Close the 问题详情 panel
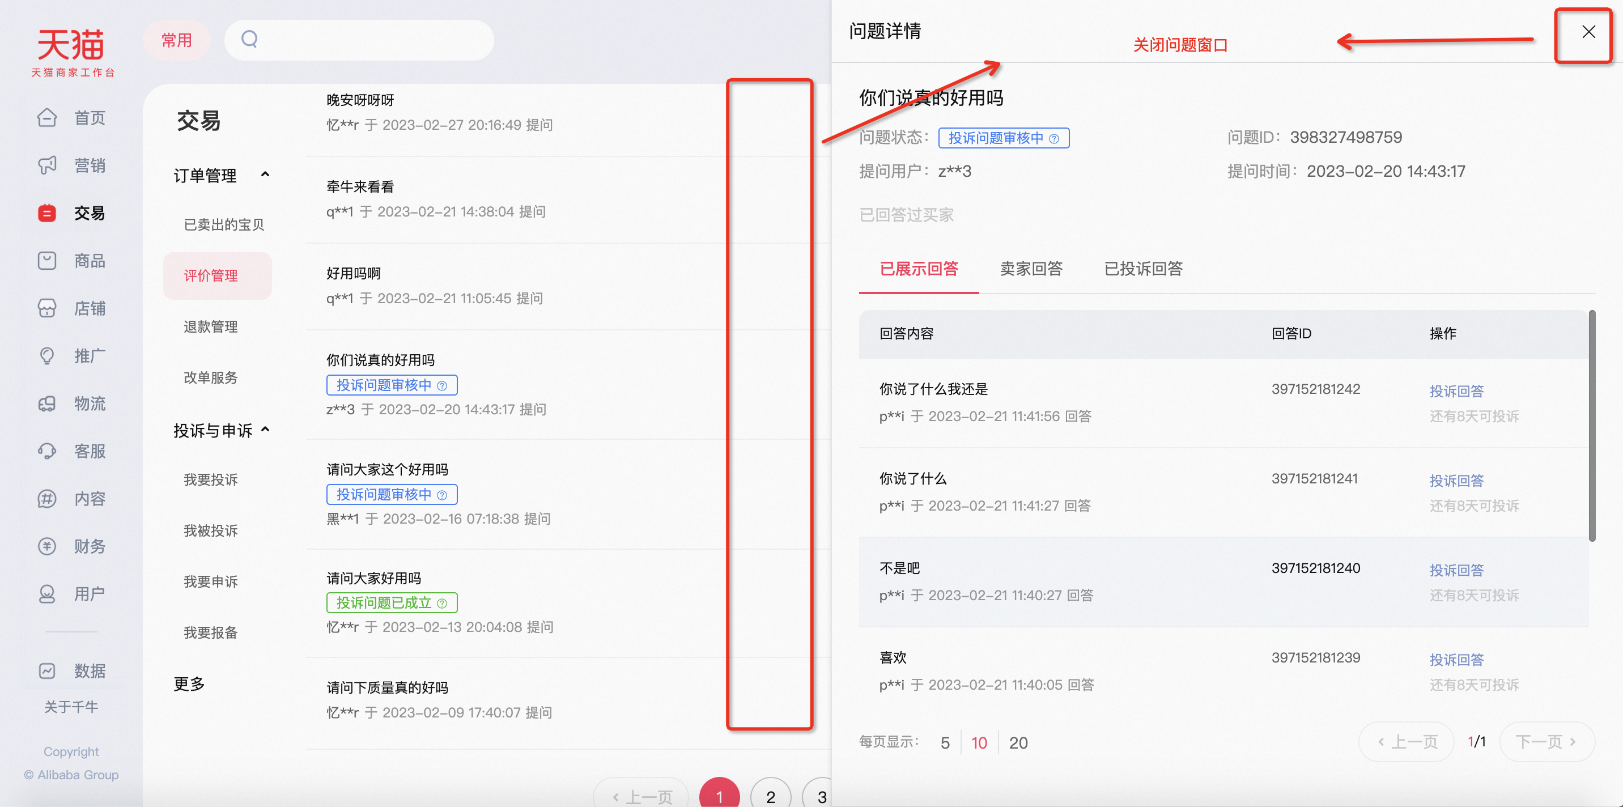Screen dimensions: 1623x807 [x=1588, y=32]
